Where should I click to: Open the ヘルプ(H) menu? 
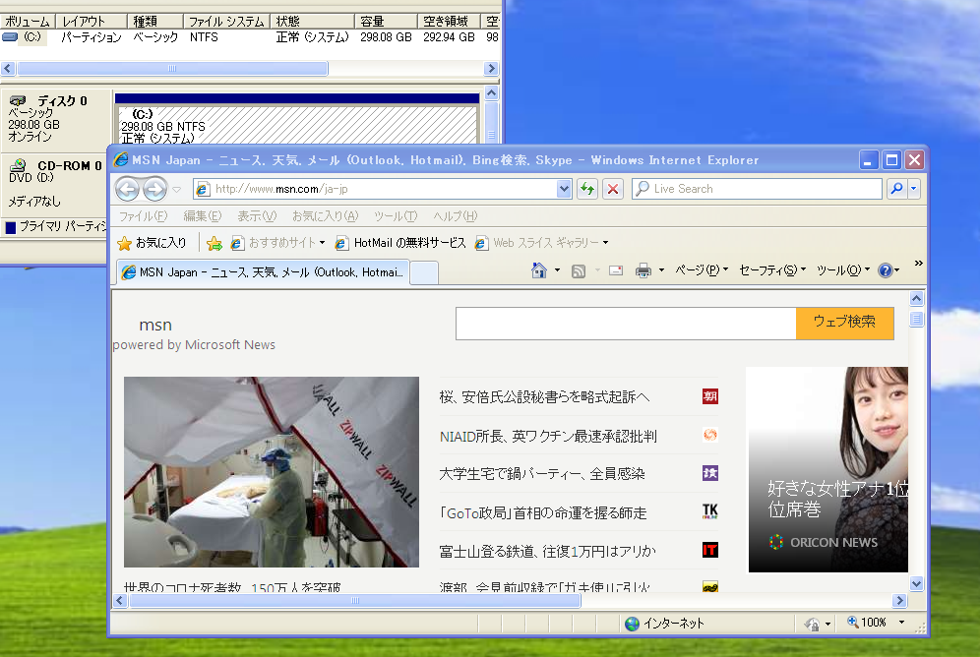(455, 216)
